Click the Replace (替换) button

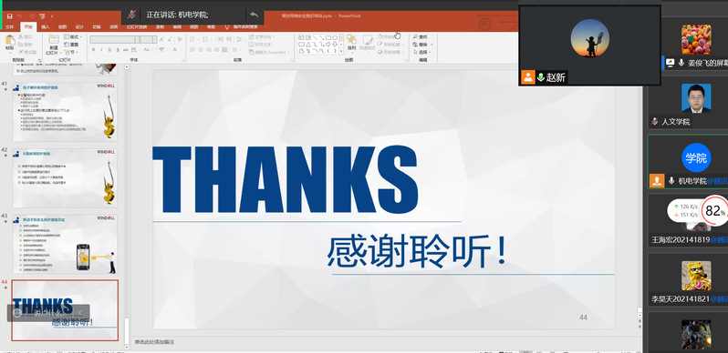(422, 45)
